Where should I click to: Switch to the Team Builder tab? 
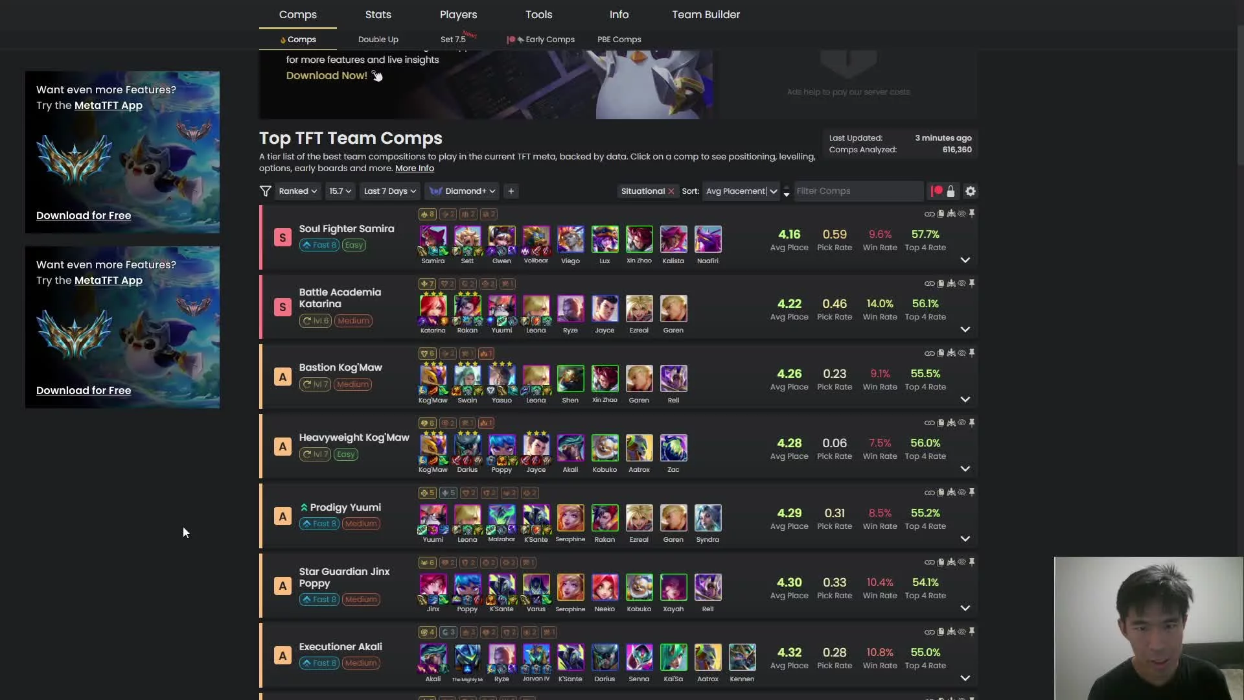coord(706,14)
